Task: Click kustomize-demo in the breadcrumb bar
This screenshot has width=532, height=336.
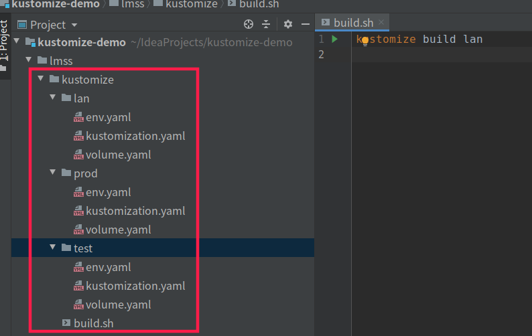Action: click(56, 4)
